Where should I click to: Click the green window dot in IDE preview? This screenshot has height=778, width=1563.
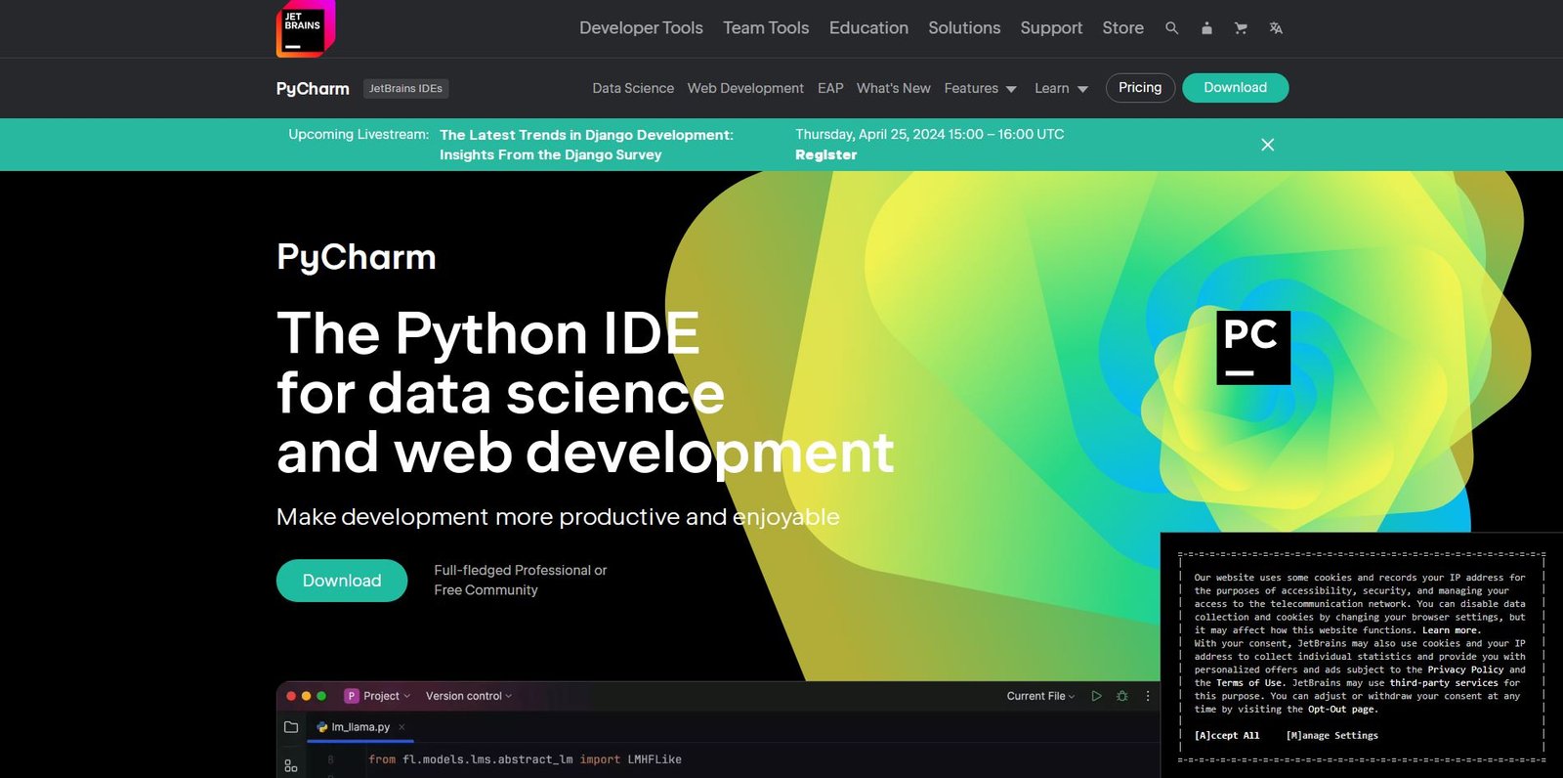tap(321, 696)
